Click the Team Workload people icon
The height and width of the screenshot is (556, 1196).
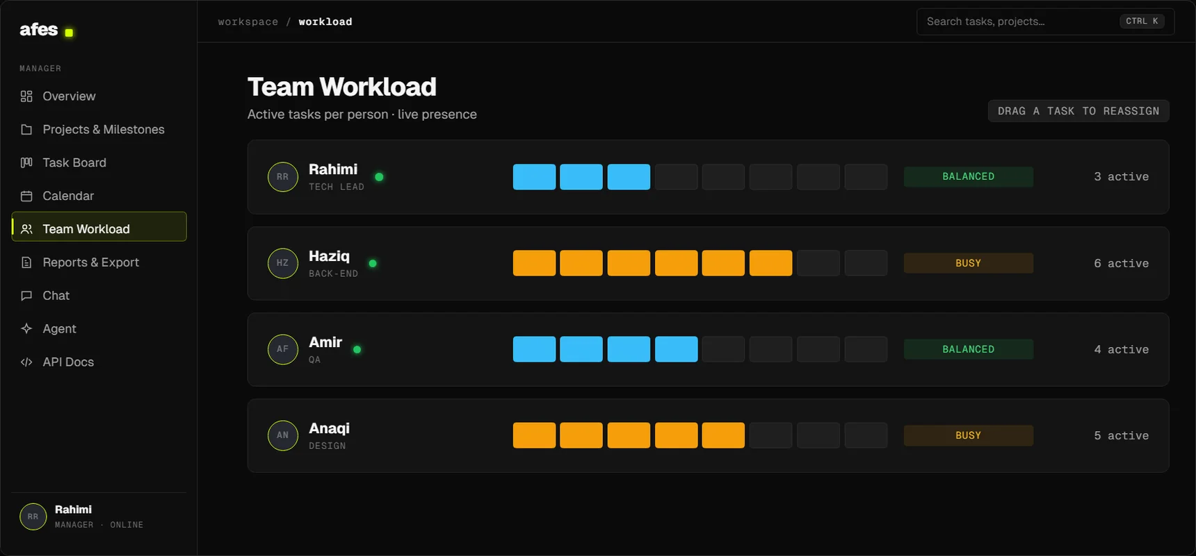tap(26, 229)
